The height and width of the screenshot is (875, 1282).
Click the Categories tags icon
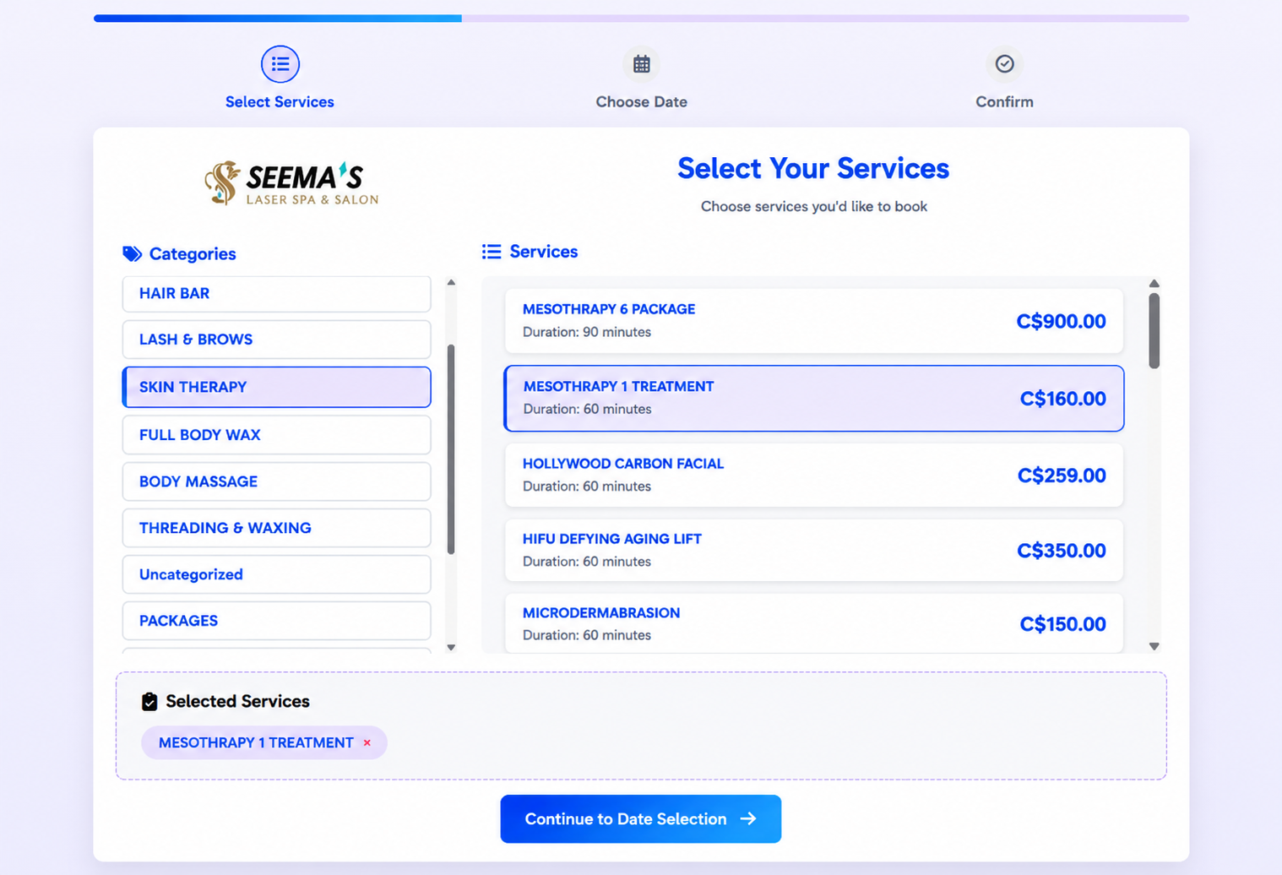[132, 253]
